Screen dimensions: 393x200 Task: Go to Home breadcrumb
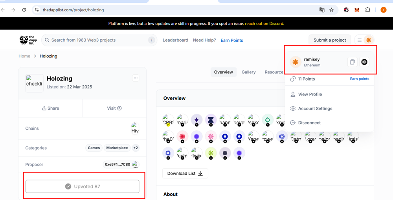click(x=24, y=56)
